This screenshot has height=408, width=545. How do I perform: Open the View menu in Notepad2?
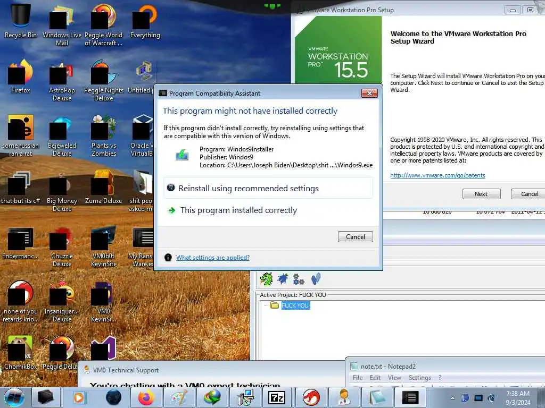[x=394, y=378]
